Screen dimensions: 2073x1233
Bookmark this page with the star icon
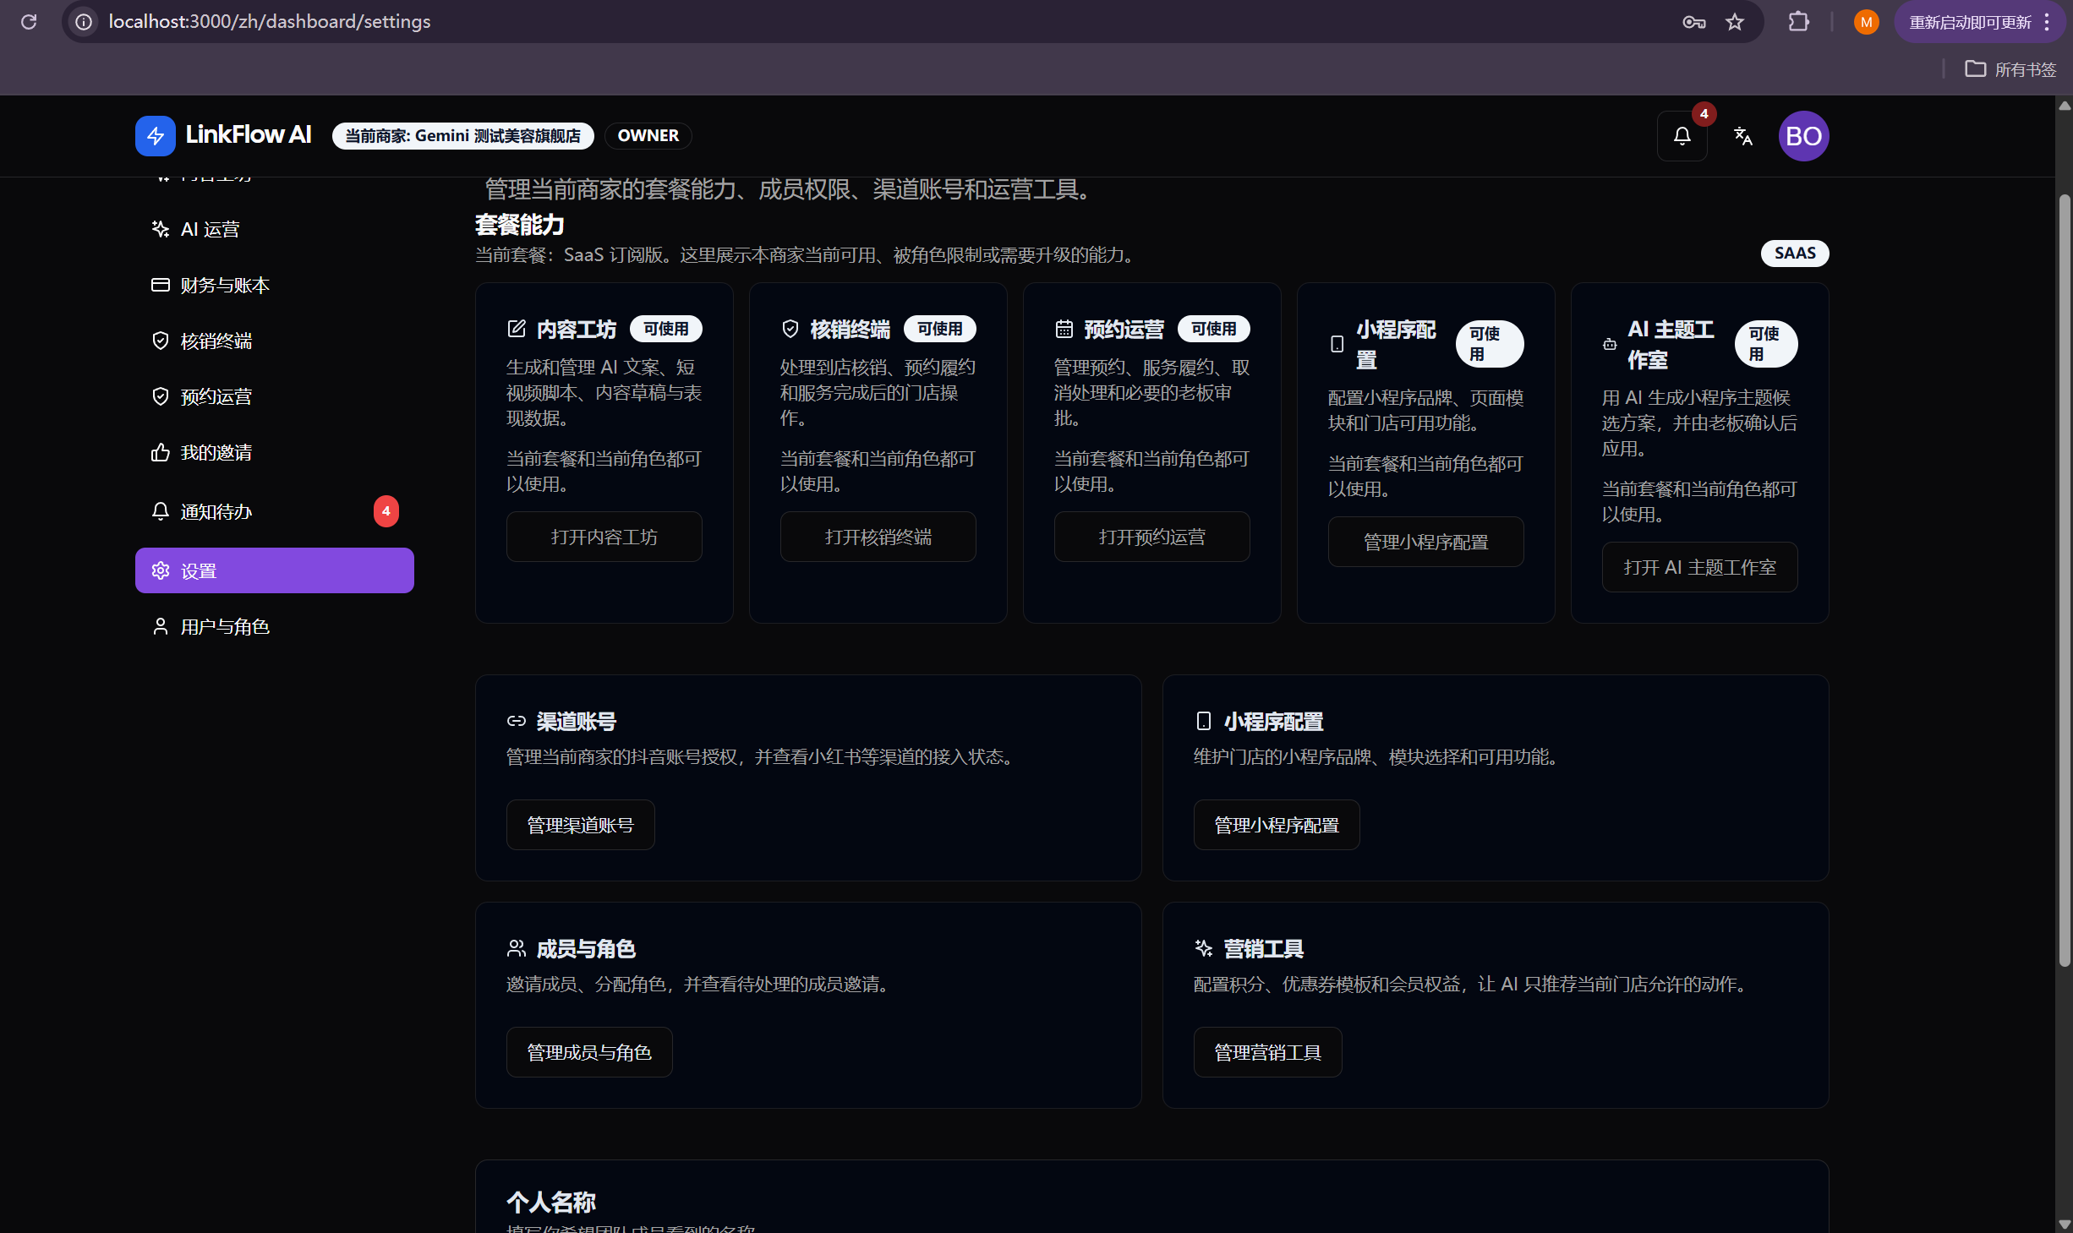pos(1735,22)
